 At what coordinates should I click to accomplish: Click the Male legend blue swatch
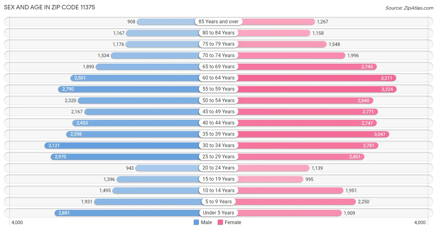pyautogui.click(x=196, y=222)
